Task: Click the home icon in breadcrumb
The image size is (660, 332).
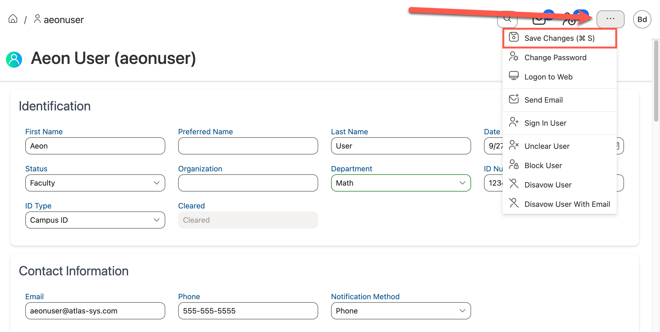Action: 13,19
